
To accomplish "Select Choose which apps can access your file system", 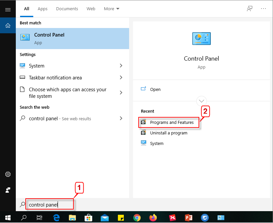I will (x=72, y=93).
